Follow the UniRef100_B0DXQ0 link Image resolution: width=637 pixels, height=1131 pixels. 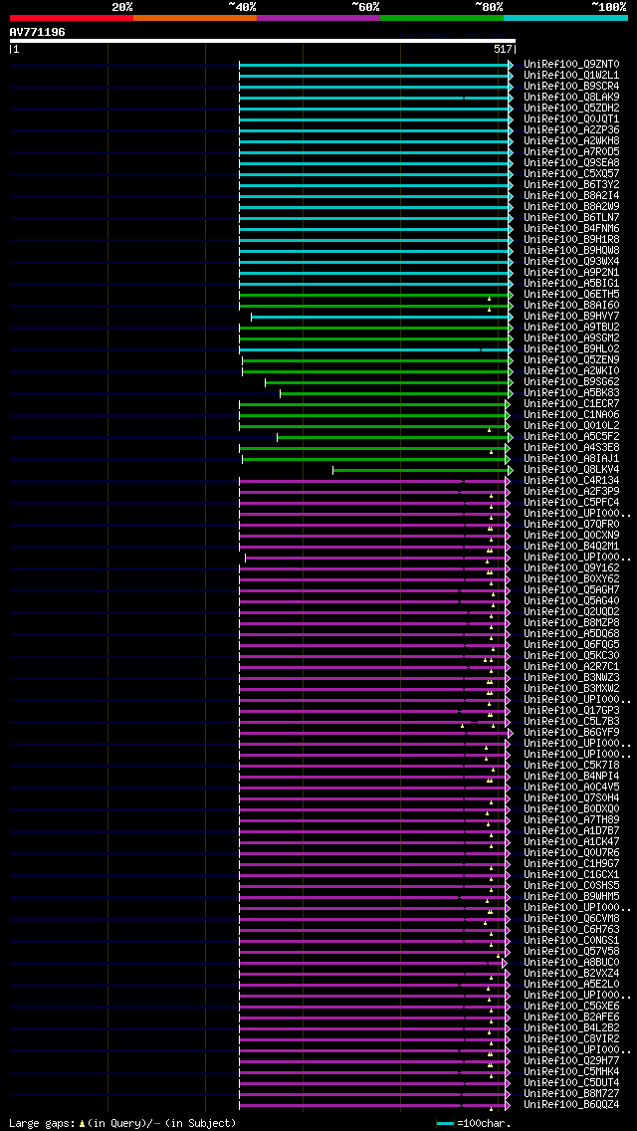(x=571, y=809)
